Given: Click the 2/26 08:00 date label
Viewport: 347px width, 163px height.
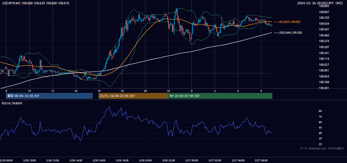Looking at the screenshot, I should click(x=6, y=160).
